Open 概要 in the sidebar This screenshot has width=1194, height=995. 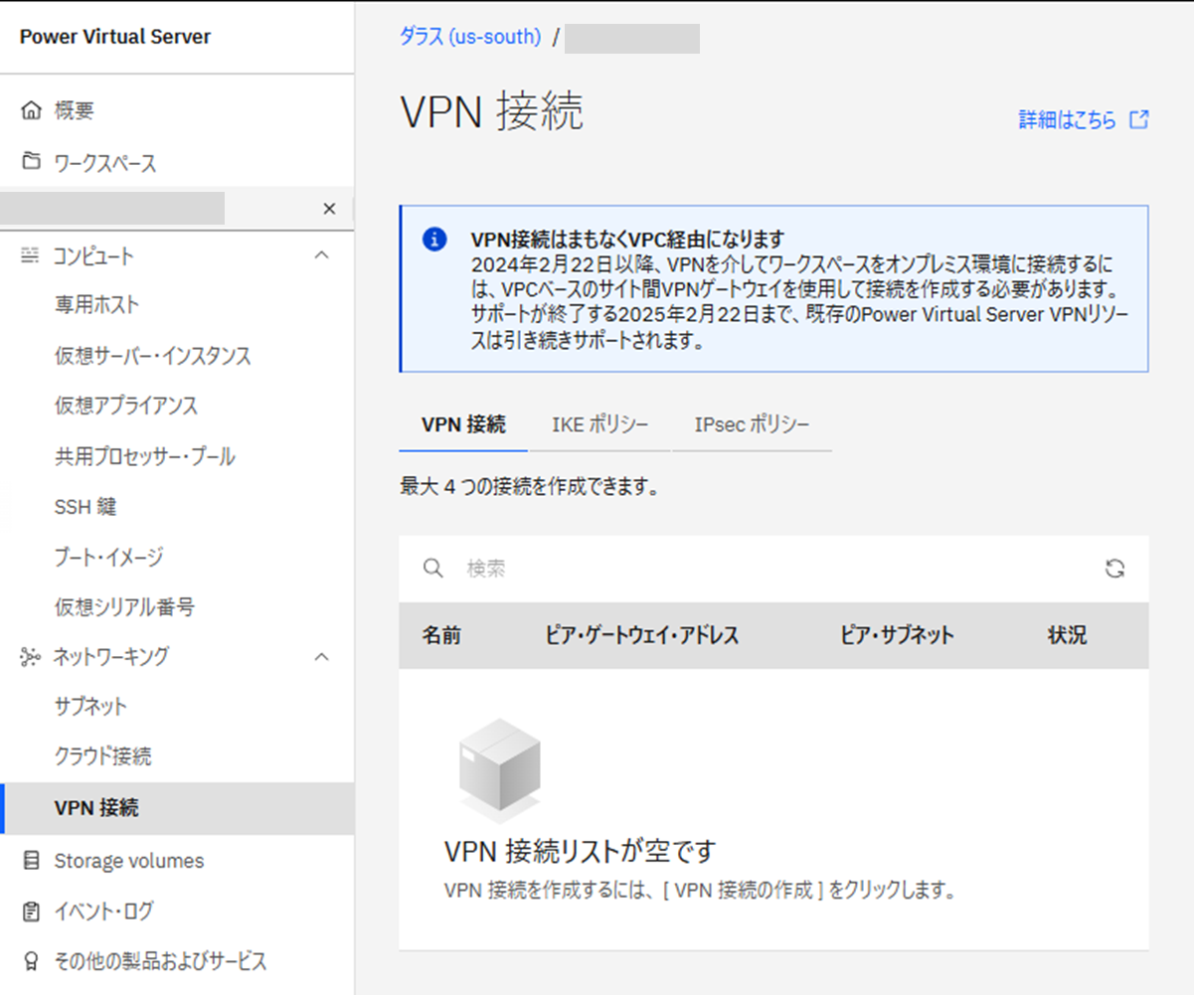coord(74,110)
